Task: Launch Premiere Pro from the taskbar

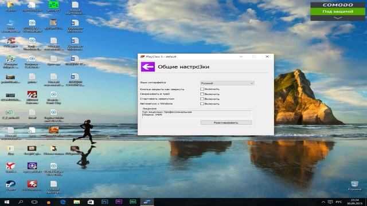Action: coord(119,202)
